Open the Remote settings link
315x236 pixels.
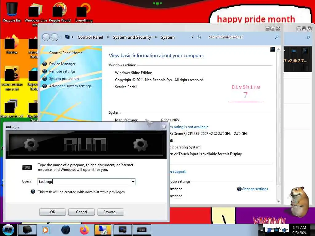(x=62, y=71)
